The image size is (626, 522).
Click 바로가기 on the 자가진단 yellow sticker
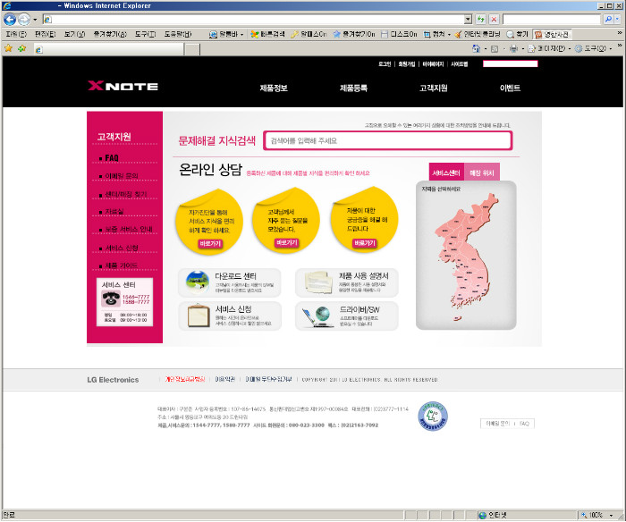(210, 243)
